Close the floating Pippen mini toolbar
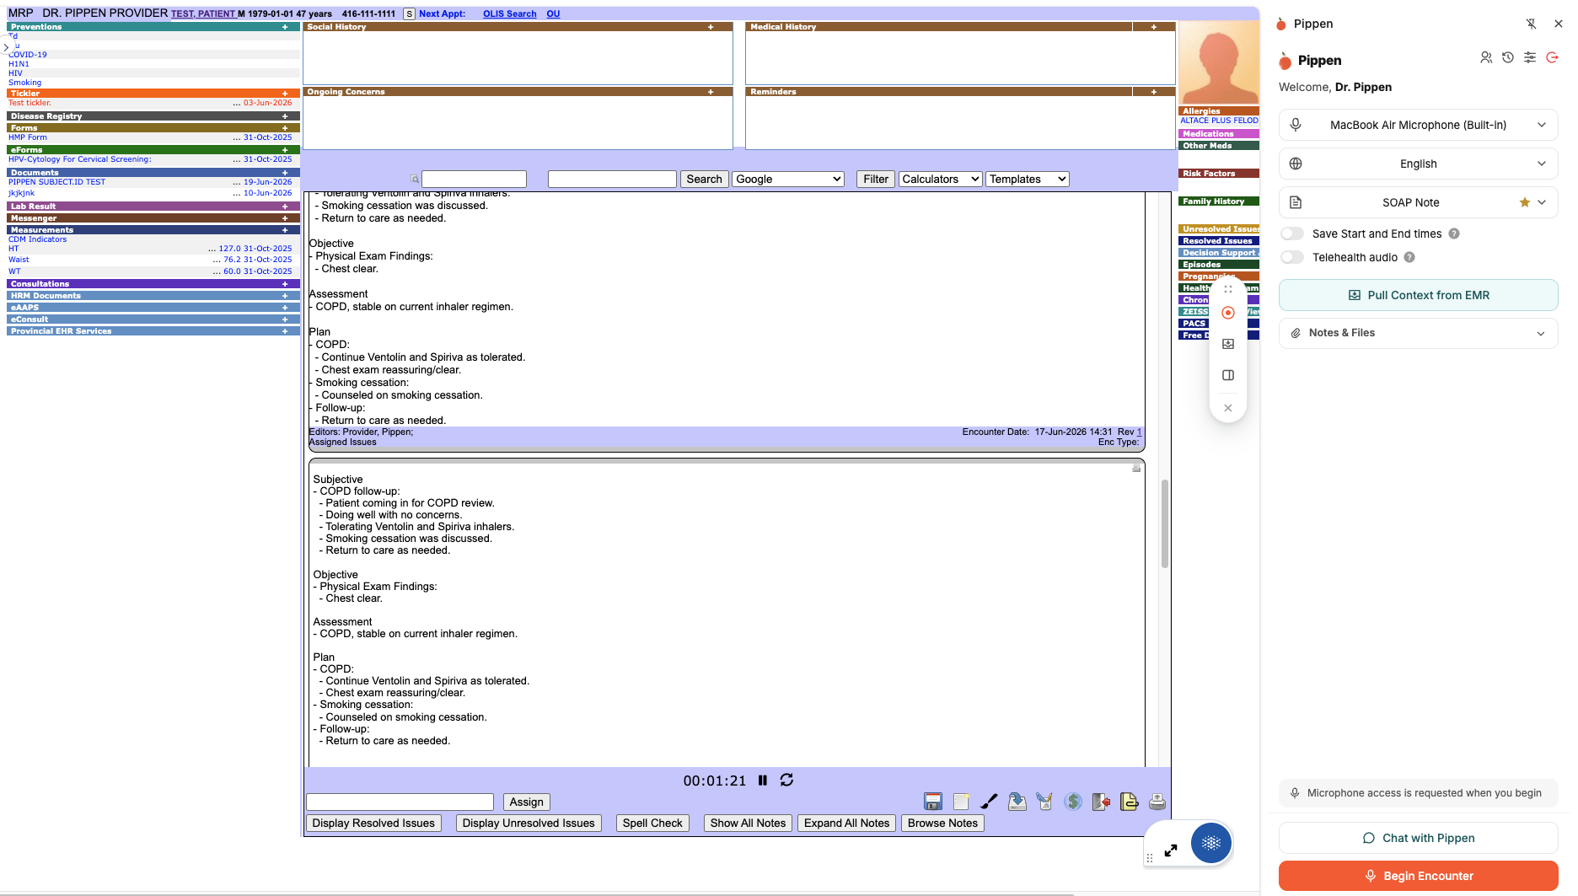The image size is (1578, 896). pyautogui.click(x=1228, y=408)
